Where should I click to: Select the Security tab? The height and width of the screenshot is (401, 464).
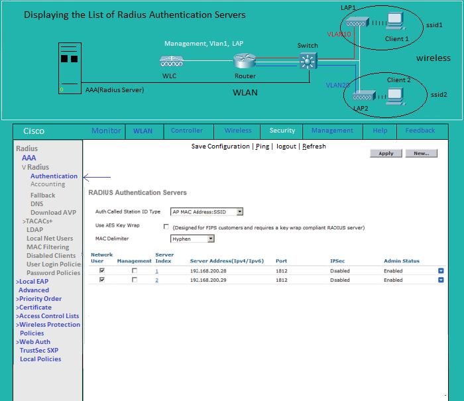(282, 131)
